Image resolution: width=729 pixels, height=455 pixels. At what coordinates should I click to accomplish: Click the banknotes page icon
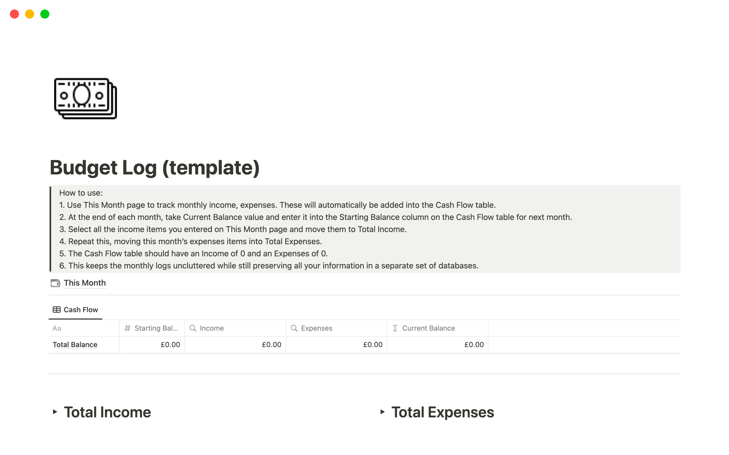[85, 99]
